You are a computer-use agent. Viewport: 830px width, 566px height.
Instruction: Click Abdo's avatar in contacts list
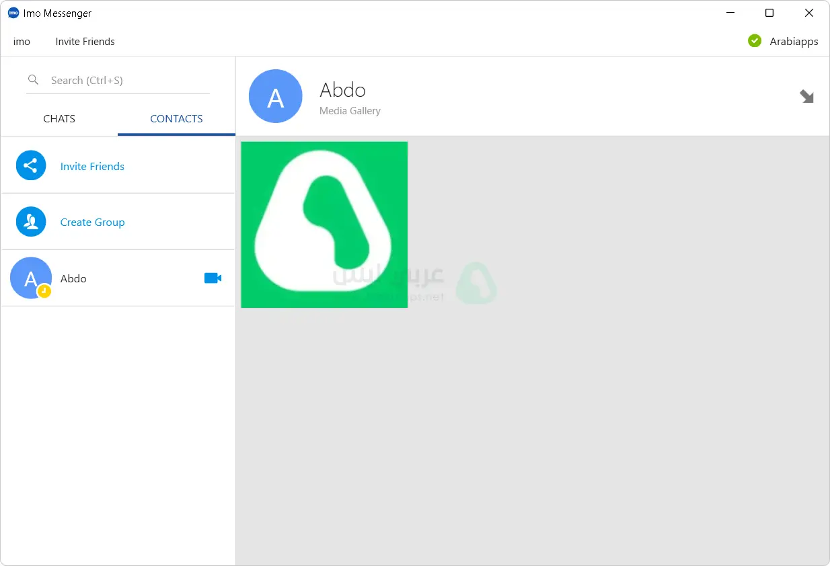pyautogui.click(x=30, y=277)
